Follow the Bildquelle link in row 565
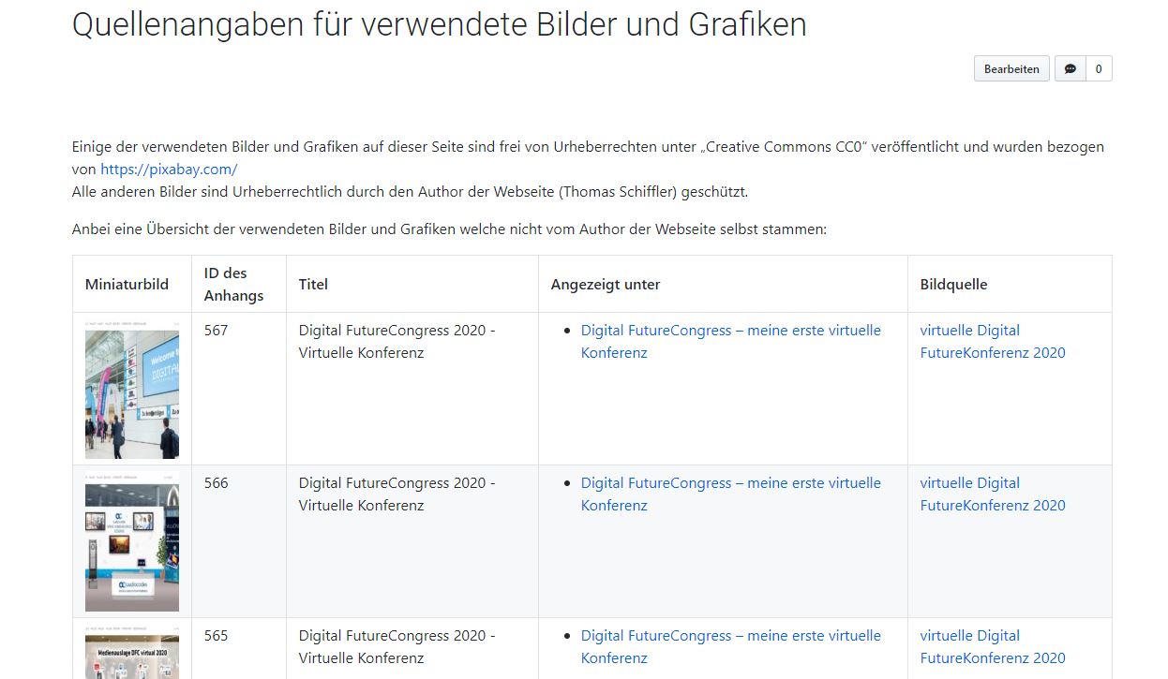 pyautogui.click(x=993, y=647)
